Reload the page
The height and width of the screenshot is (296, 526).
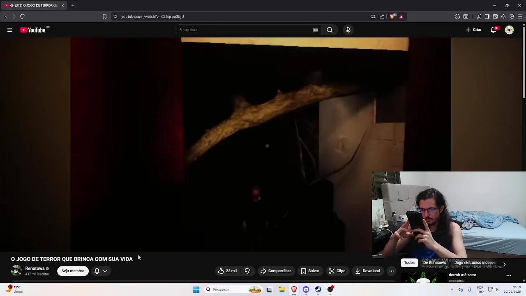(x=22, y=16)
